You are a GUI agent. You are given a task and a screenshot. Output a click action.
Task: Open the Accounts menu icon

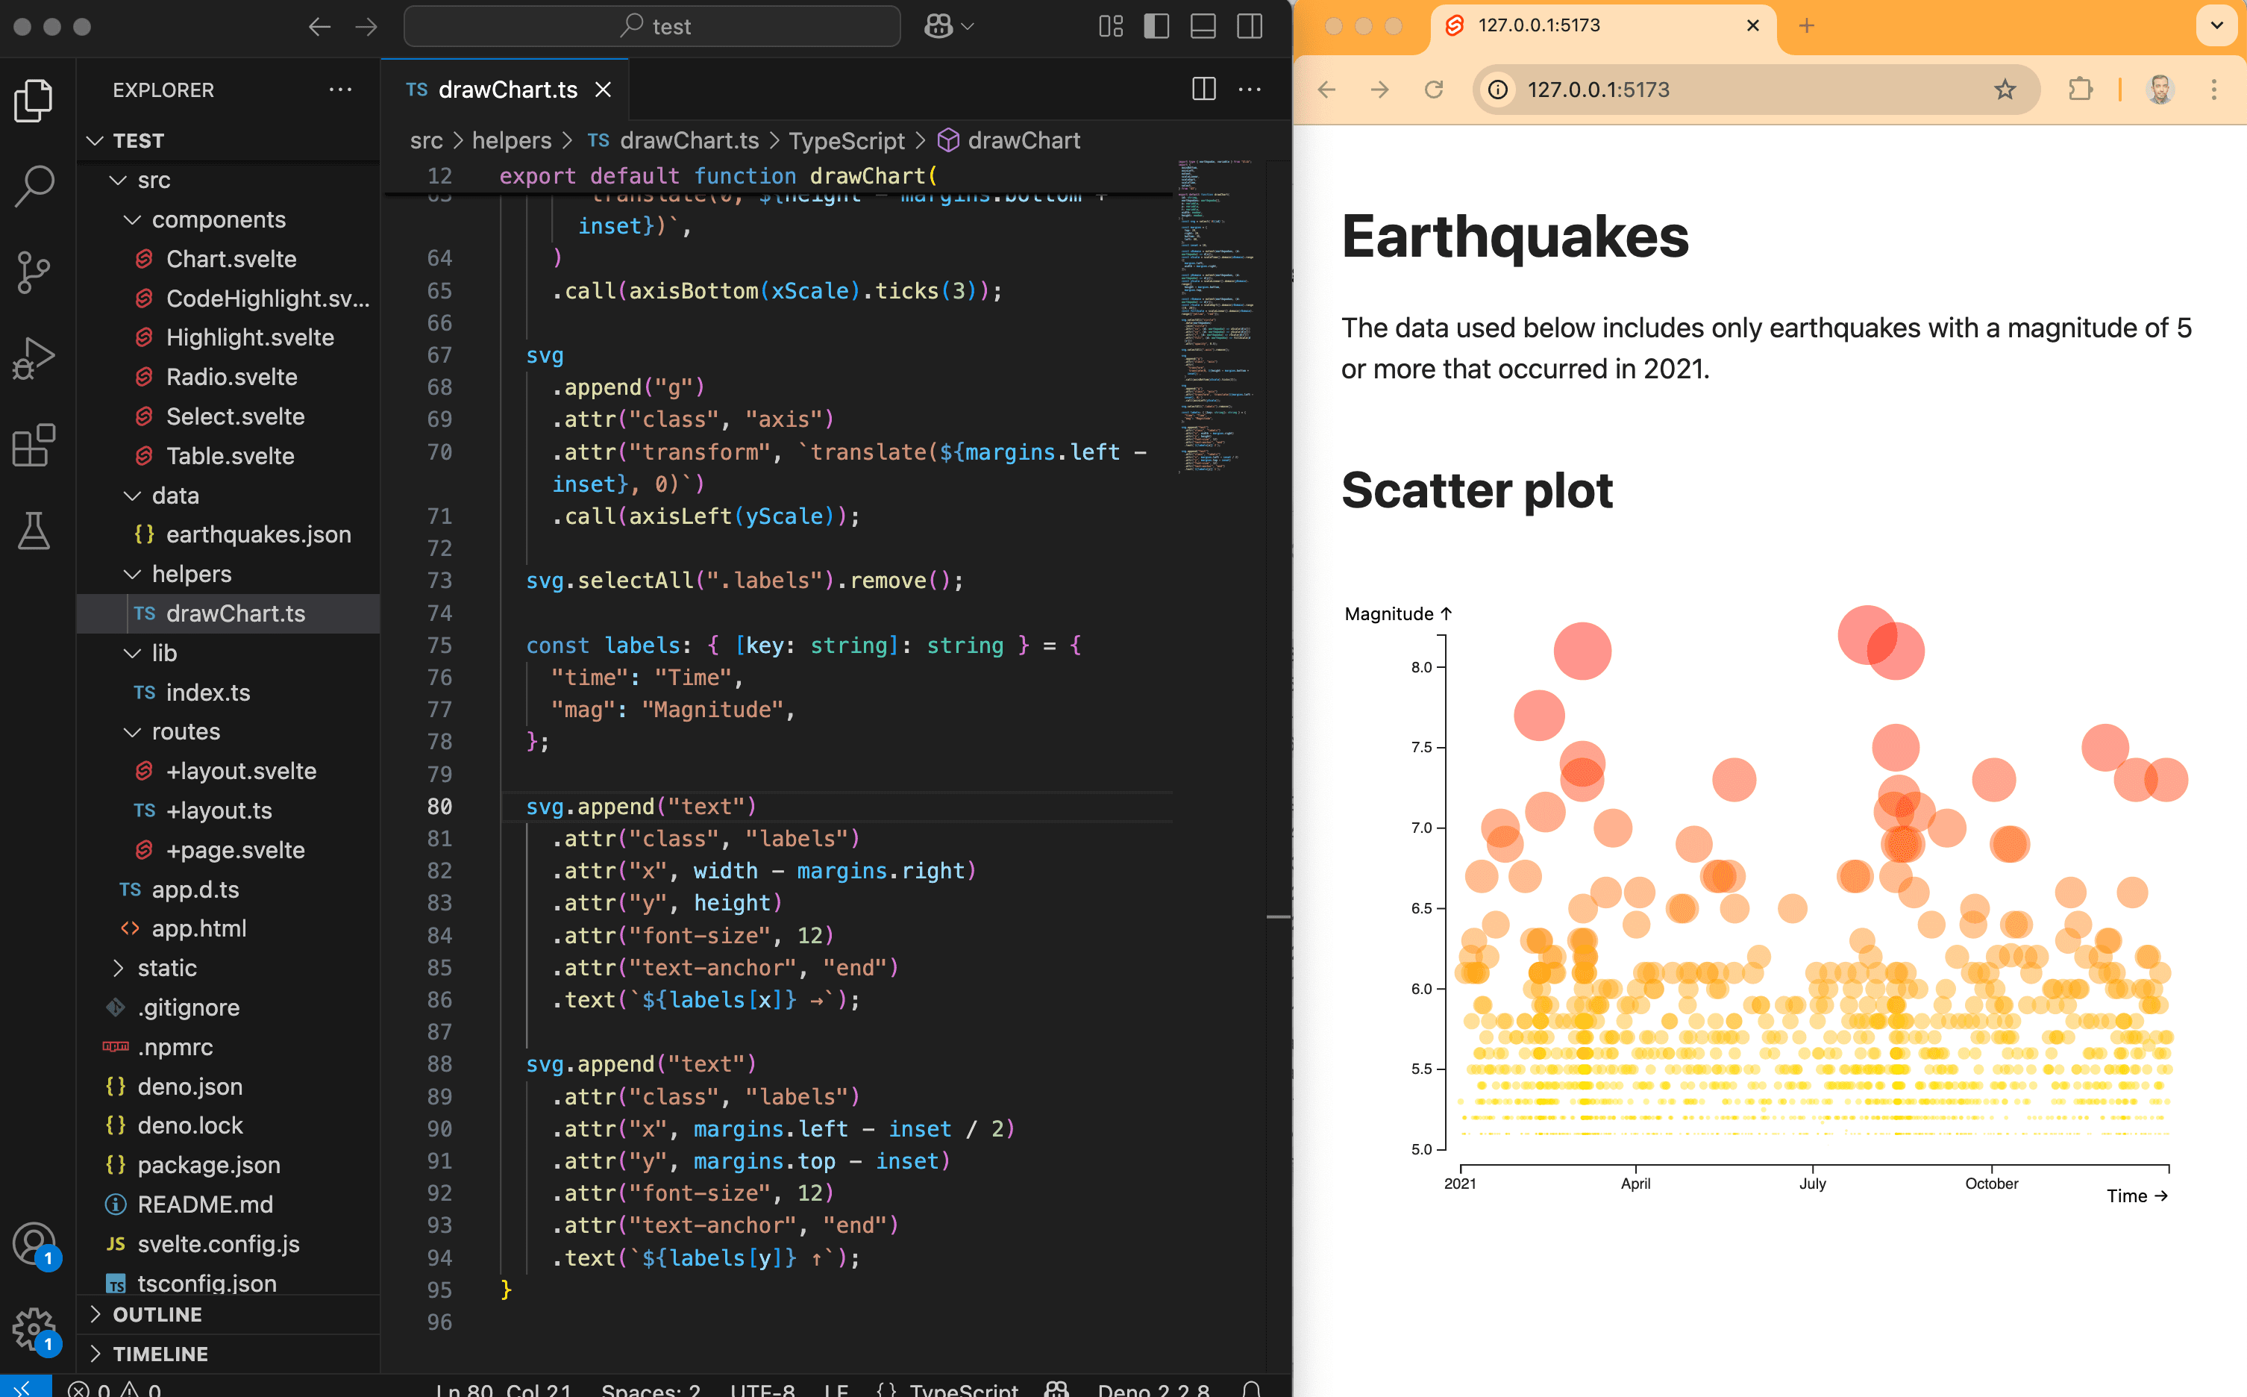click(x=34, y=1245)
